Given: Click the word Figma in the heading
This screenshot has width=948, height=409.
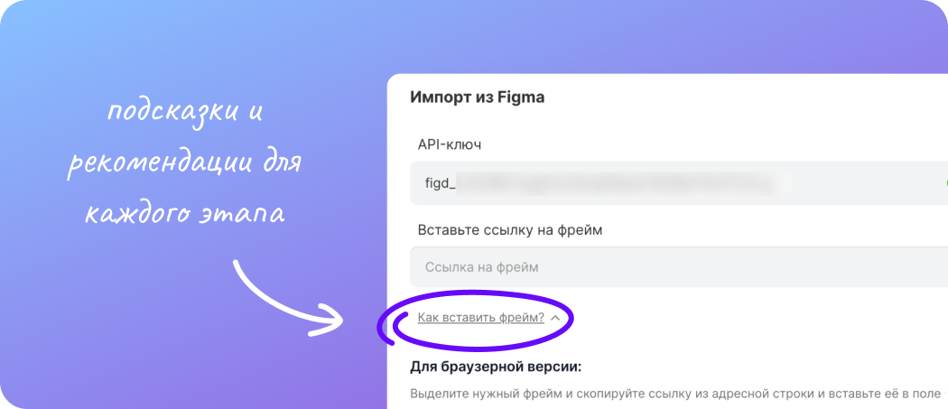Looking at the screenshot, I should (521, 98).
